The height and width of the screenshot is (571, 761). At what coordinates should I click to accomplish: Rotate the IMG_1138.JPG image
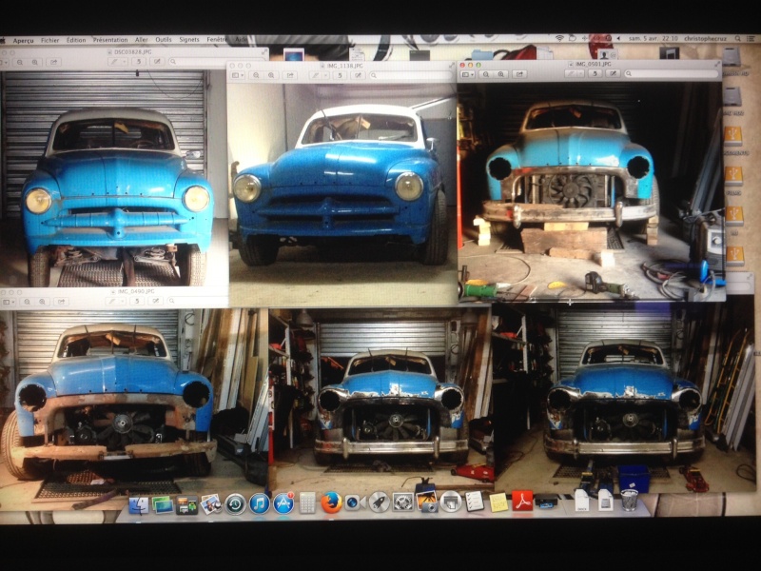click(x=340, y=75)
